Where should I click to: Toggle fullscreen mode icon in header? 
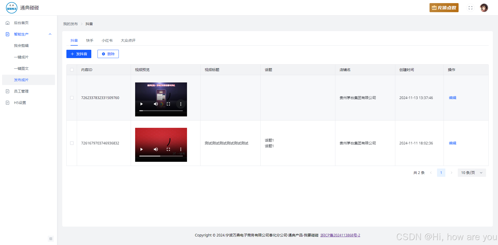(471, 8)
